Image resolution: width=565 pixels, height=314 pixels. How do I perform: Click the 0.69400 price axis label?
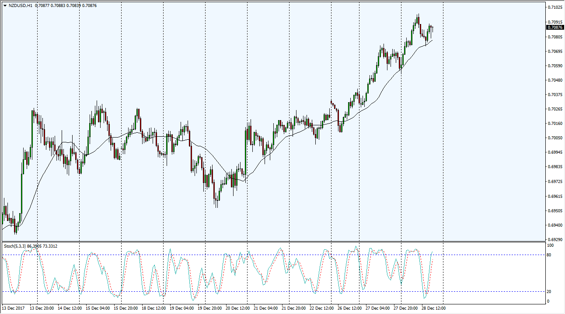tap(555, 225)
